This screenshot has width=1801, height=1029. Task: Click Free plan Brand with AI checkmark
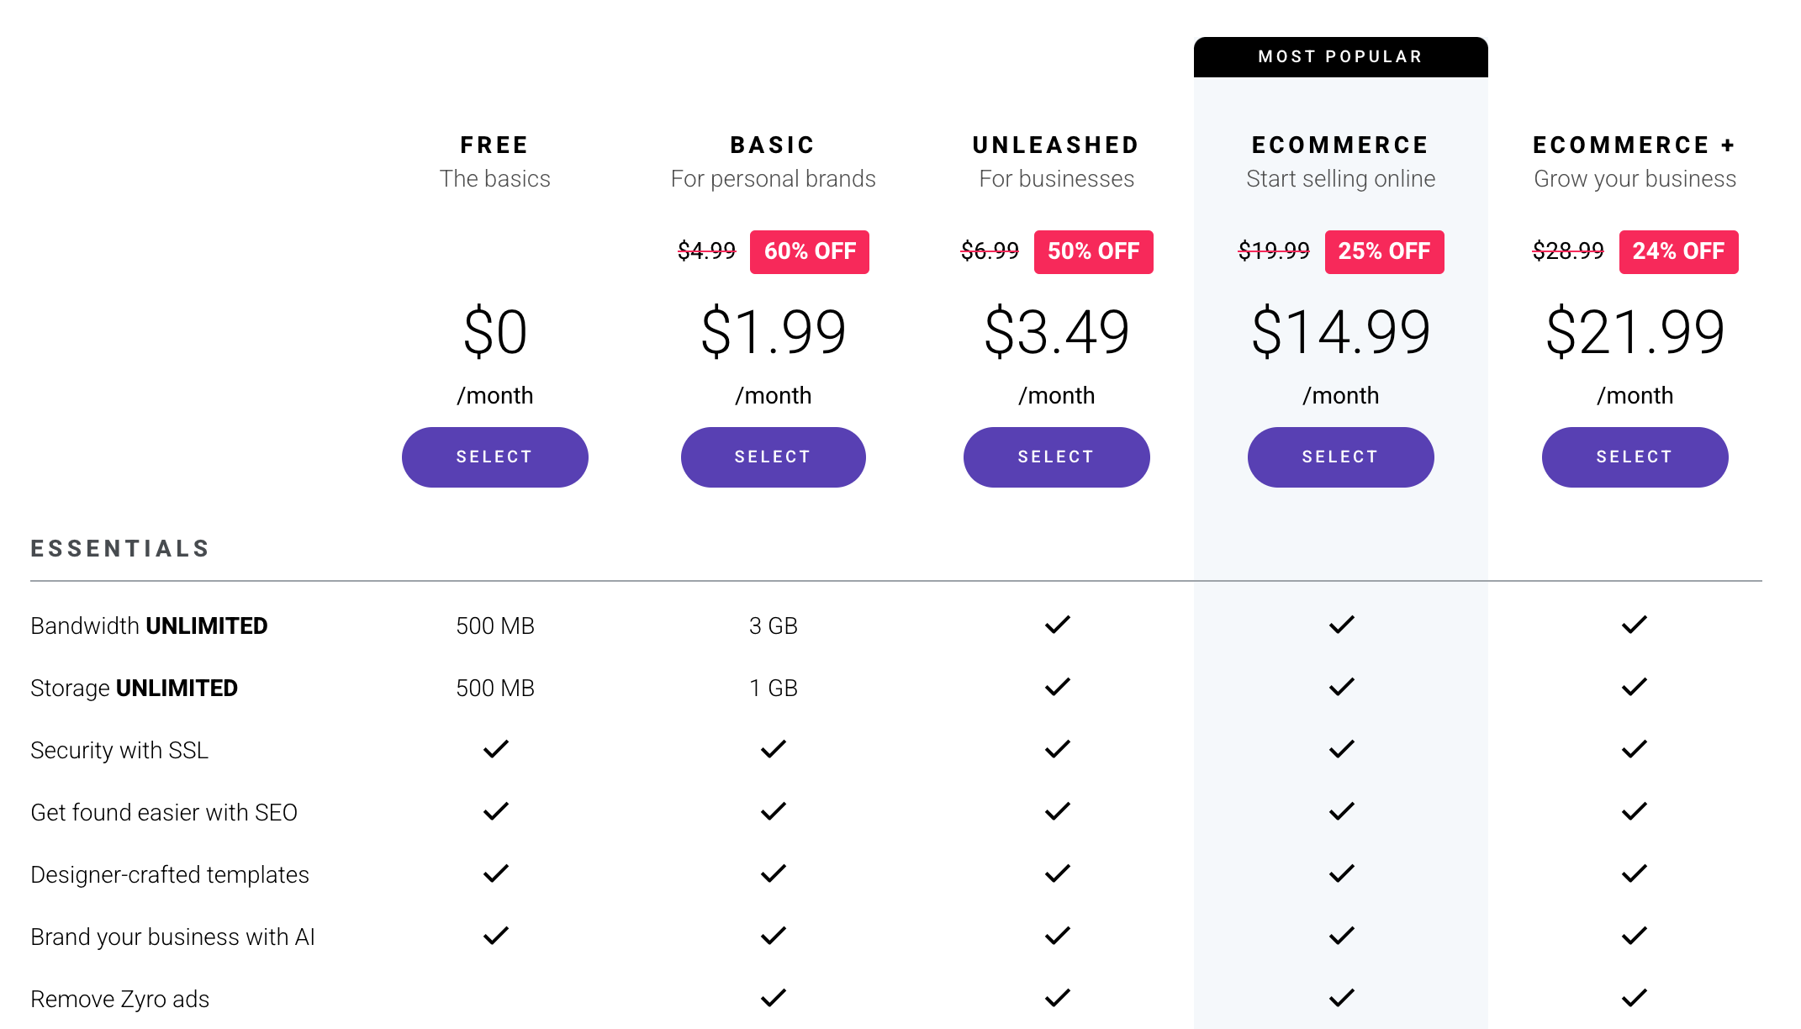tap(495, 936)
